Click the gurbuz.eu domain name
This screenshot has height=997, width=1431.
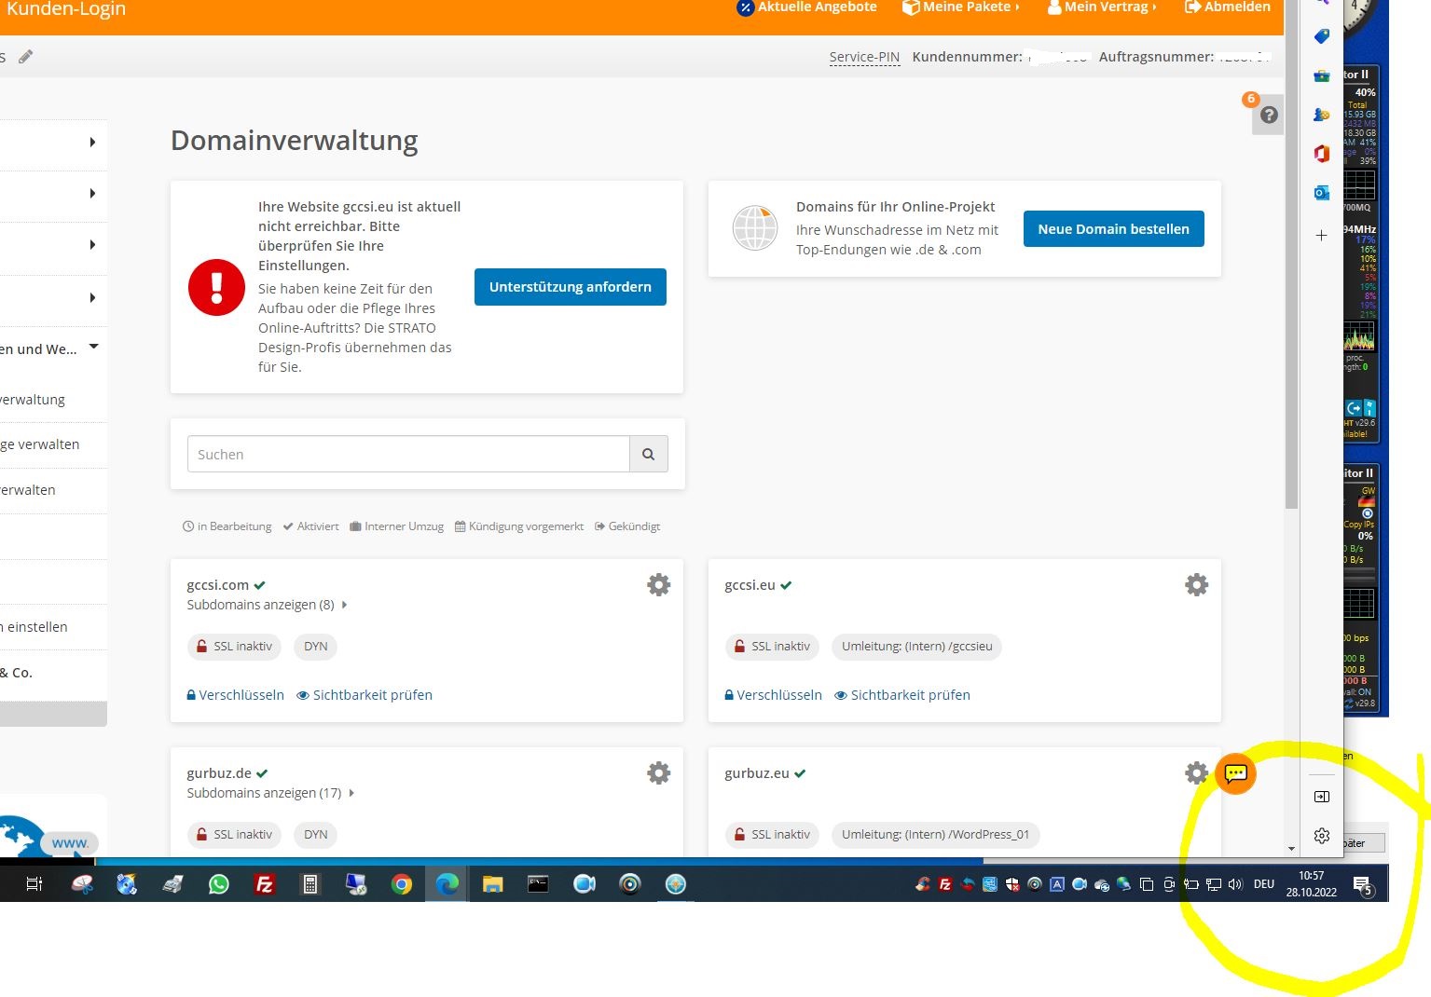point(757,773)
